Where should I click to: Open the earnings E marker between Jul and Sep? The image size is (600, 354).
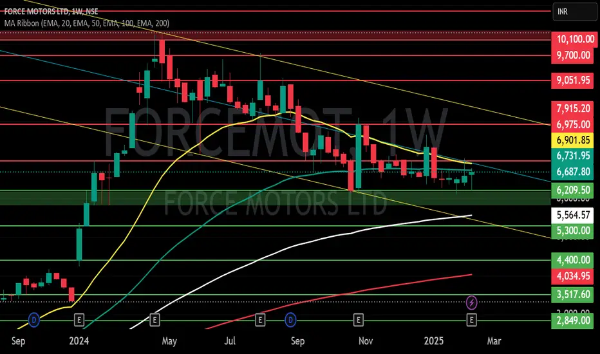(x=260, y=319)
